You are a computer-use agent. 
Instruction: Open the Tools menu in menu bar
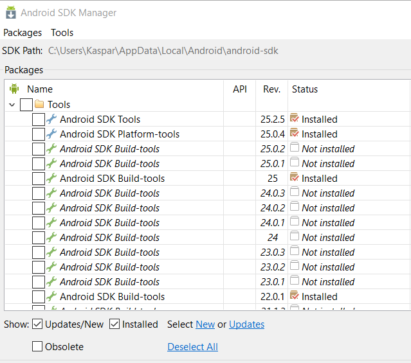(62, 33)
